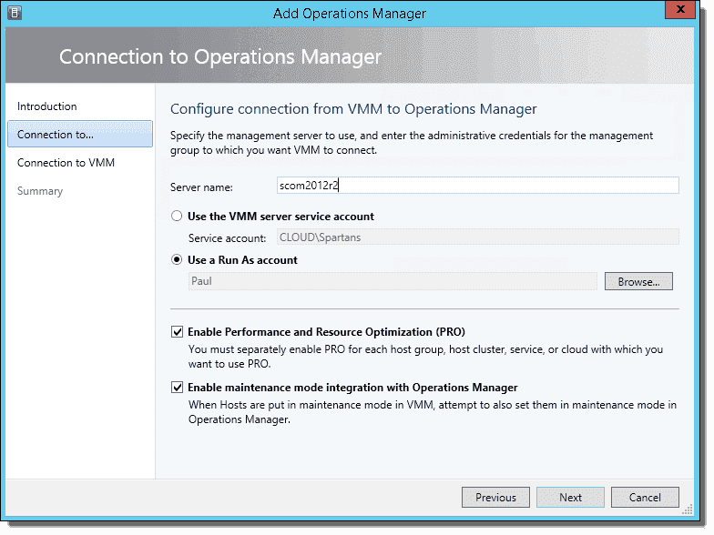Toggle Enable maintenance mode integration checkbox
Viewport: 714px width, 535px height.
coord(177,388)
